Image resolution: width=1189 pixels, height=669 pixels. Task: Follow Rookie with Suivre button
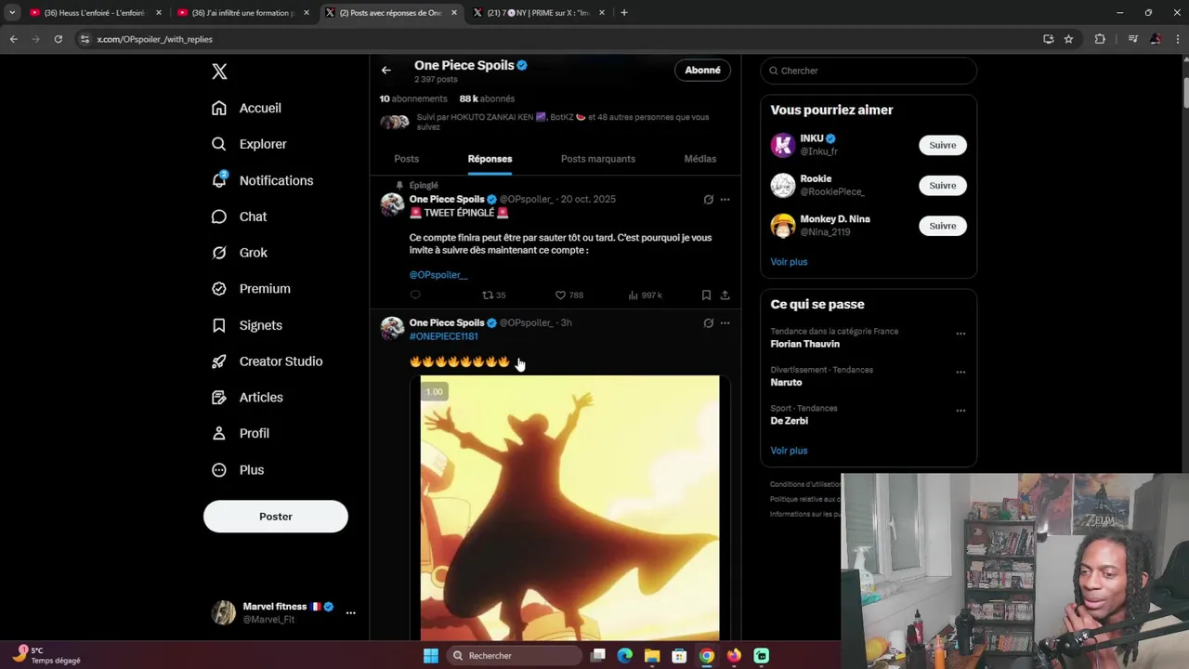point(943,185)
